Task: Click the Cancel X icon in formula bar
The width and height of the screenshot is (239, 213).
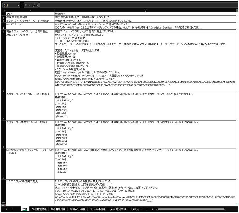Action: (26, 5)
